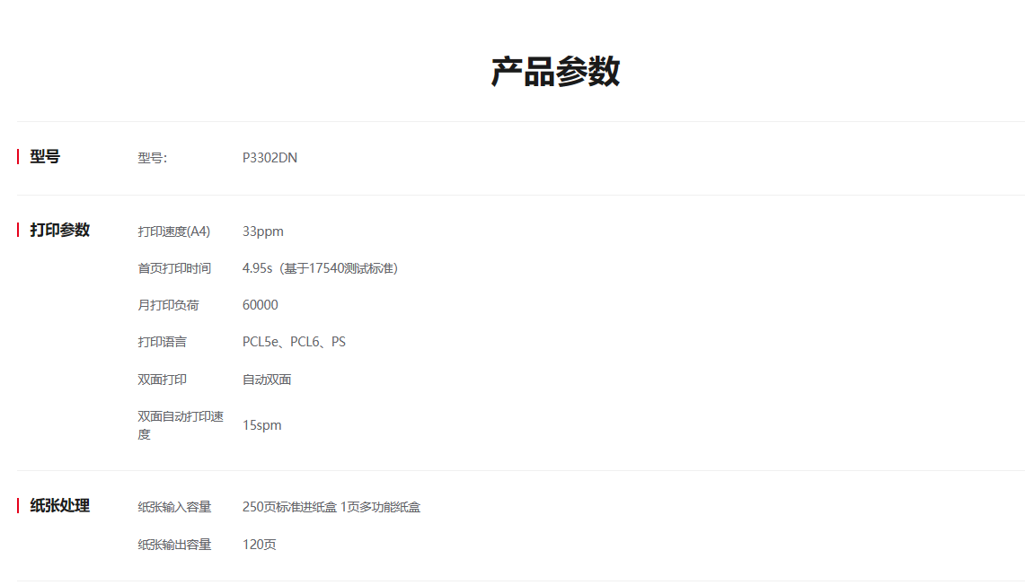Click the 60000 monthly load value

(x=261, y=305)
